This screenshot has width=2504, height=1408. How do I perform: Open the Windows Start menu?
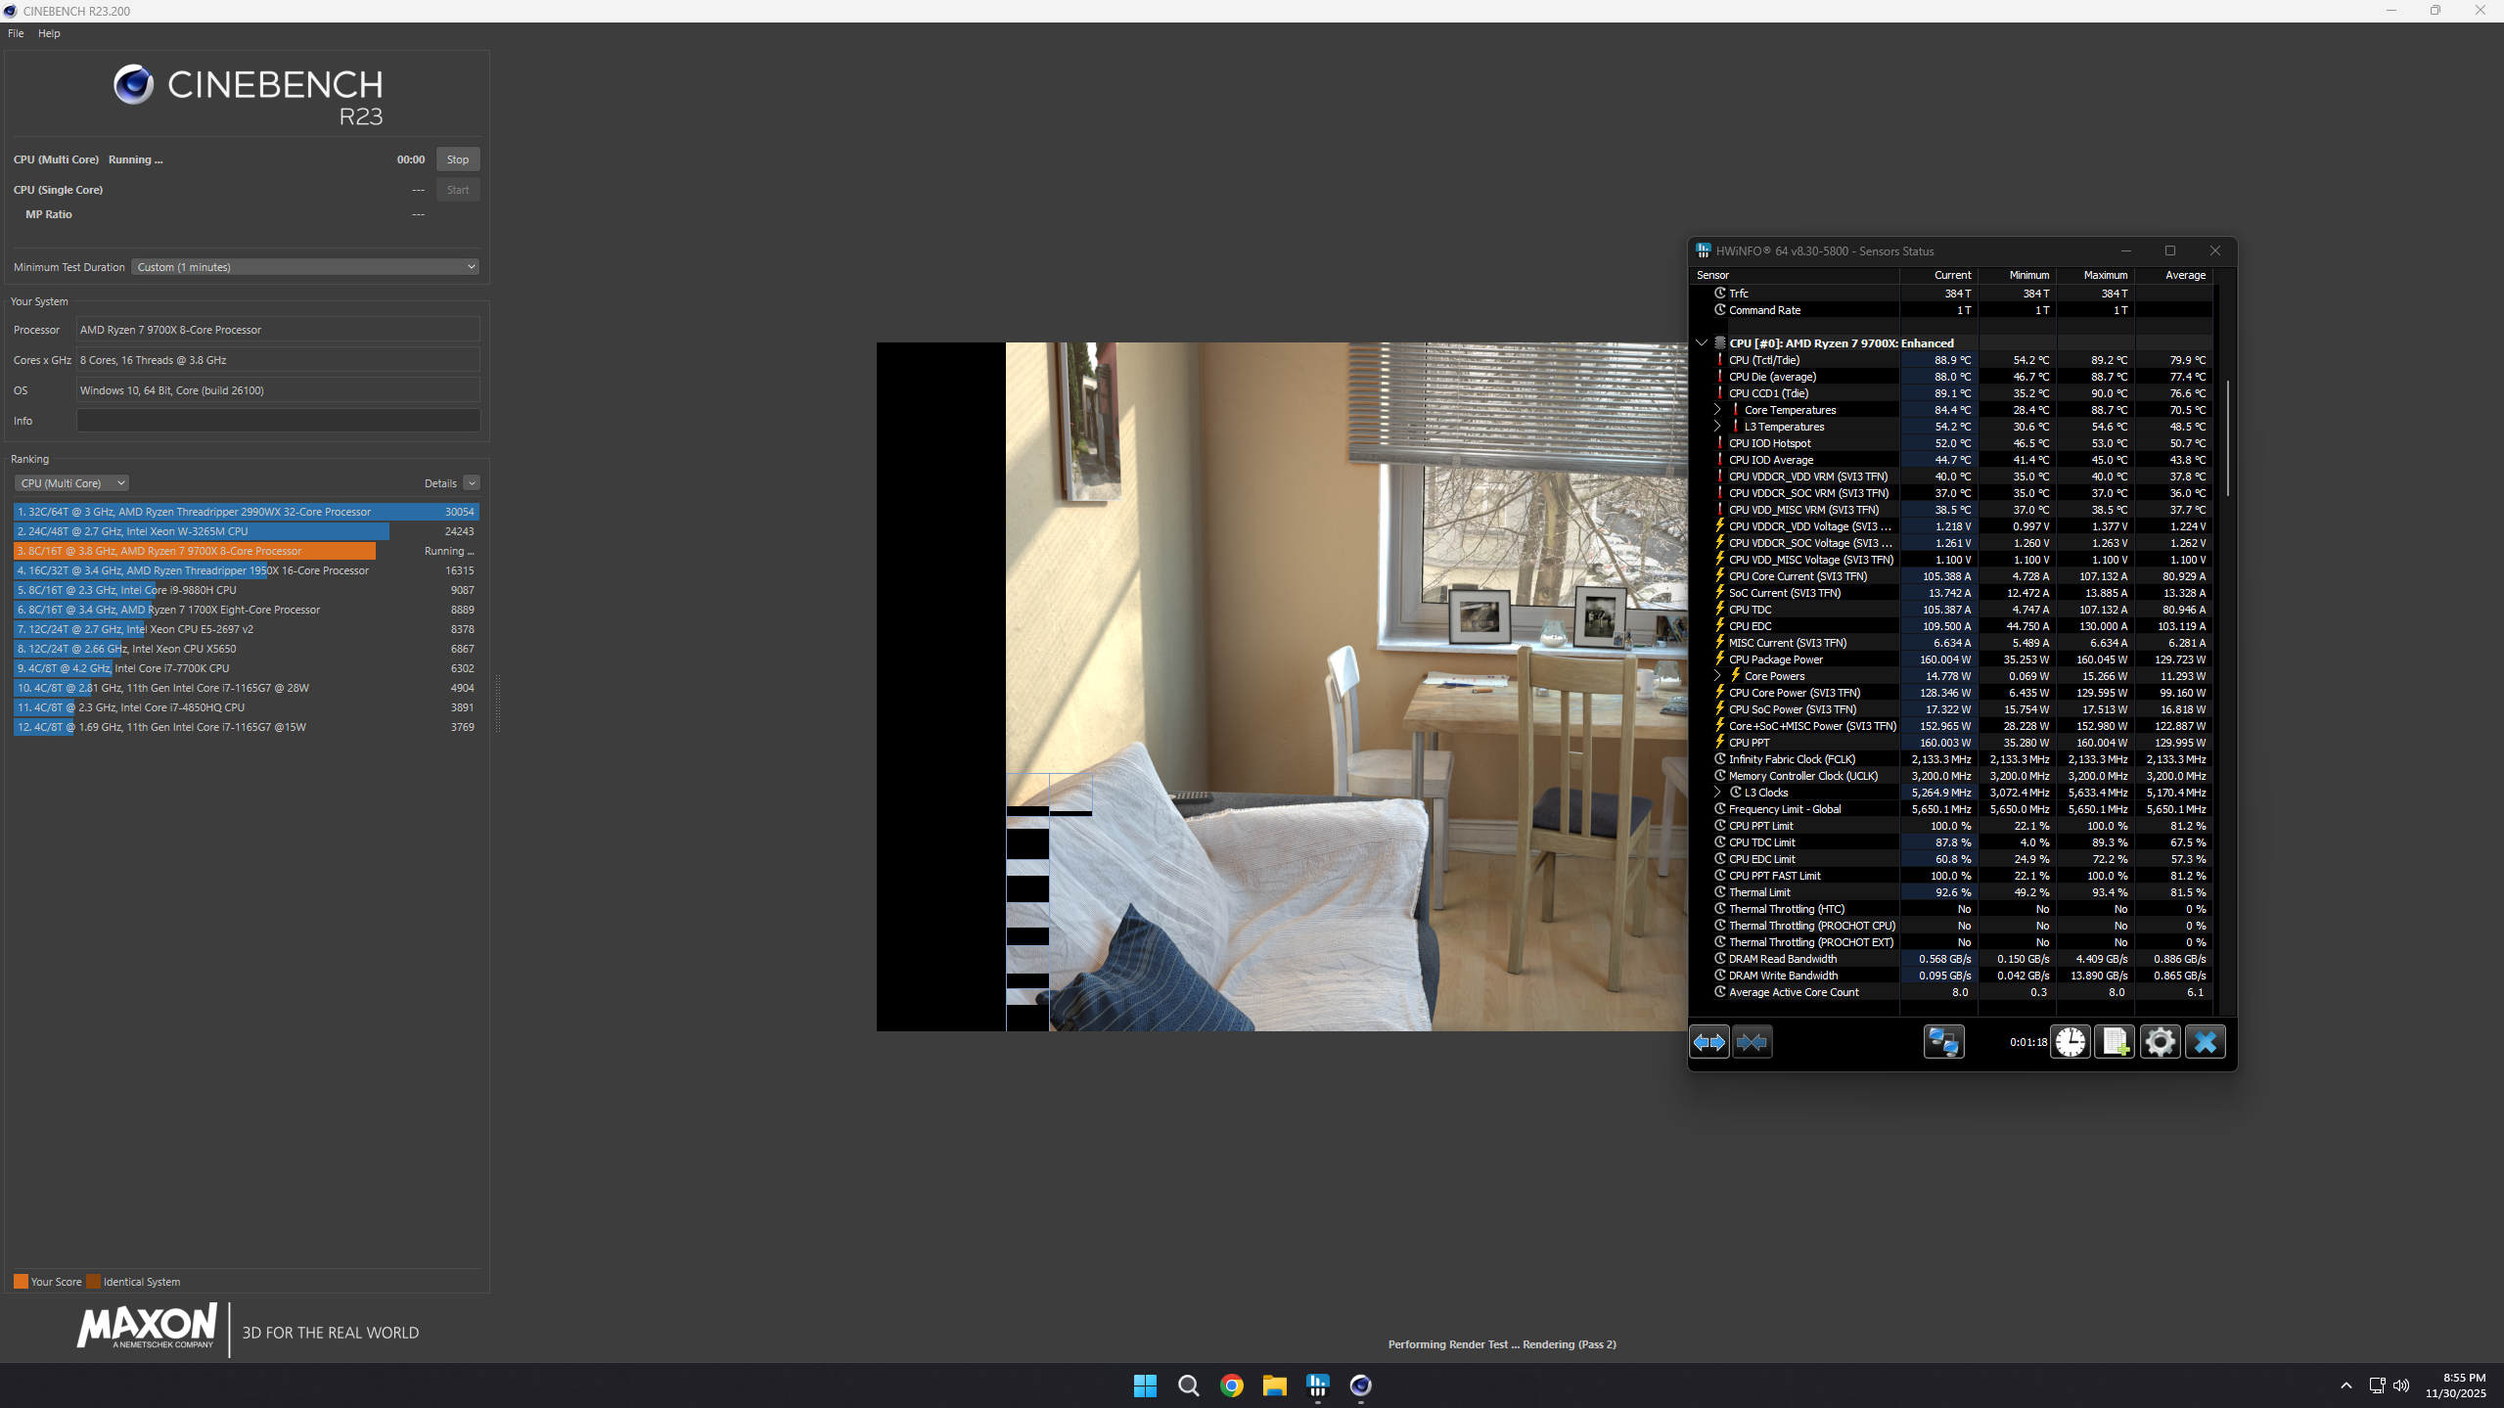(x=1145, y=1385)
